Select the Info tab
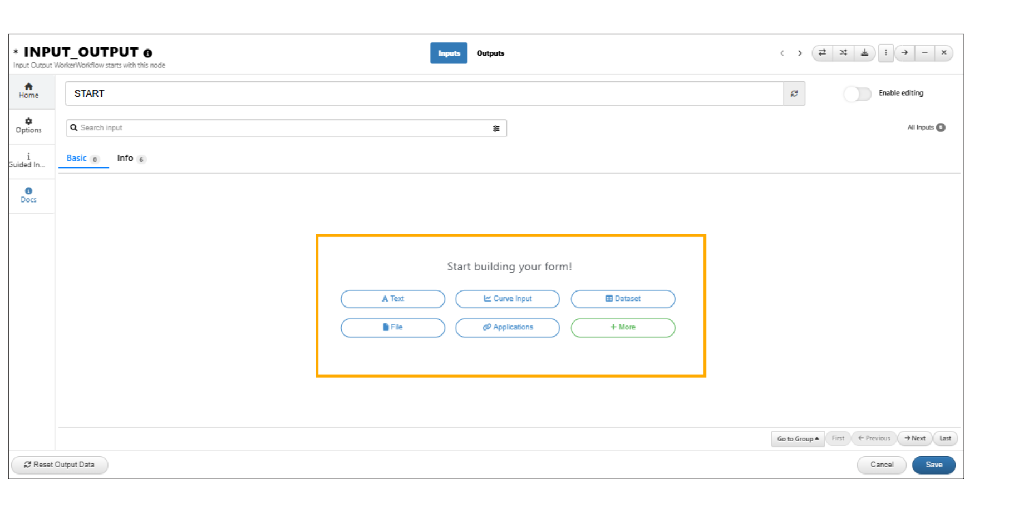 [x=126, y=159]
